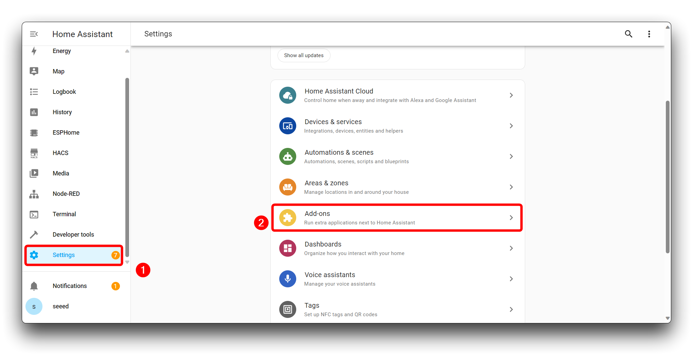The height and width of the screenshot is (356, 693).
Task: Open Dashboards via its chevron arrow
Action: 511,248
